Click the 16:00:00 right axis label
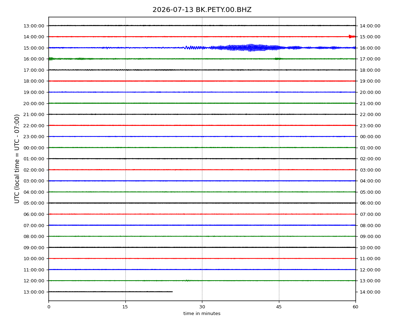Image resolution: width=404 pixels, height=334 pixels. coord(370,48)
